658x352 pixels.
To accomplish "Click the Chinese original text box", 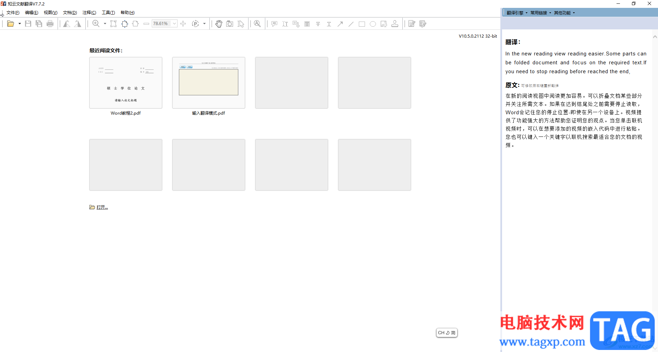I will pos(574,120).
